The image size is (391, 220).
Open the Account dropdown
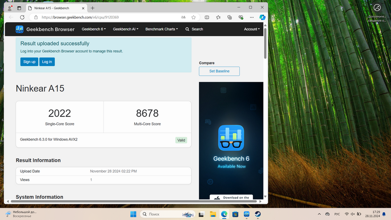coord(251,29)
